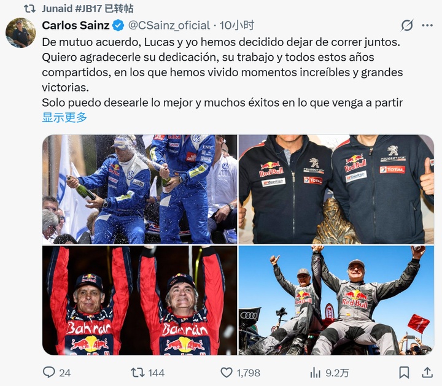
Task: Open the three-dot more options menu
Action: point(427,25)
